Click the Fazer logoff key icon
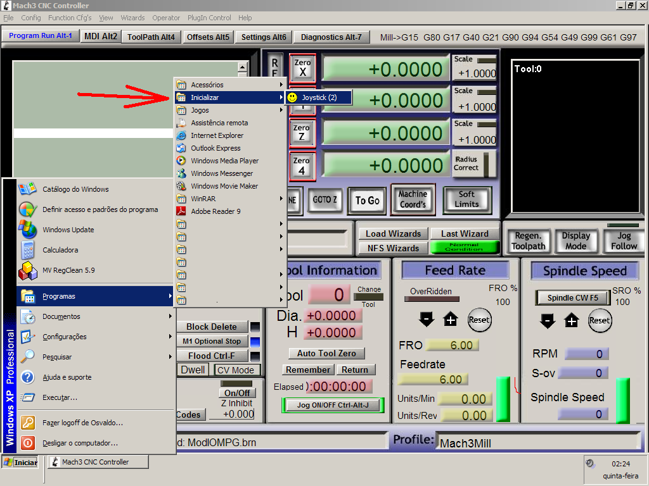The image size is (649, 486). (27, 422)
